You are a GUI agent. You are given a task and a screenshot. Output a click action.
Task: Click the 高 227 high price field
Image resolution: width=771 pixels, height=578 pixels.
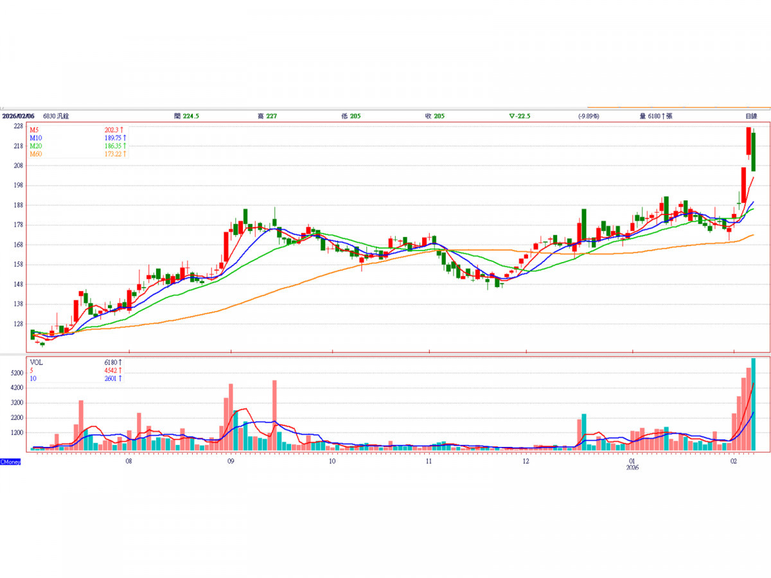tap(267, 116)
